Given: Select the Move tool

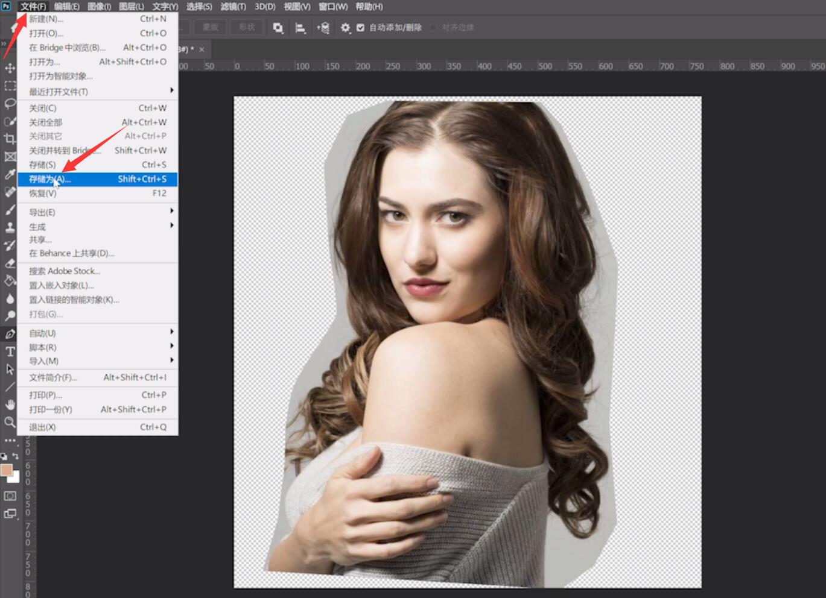Looking at the screenshot, I should 10,68.
